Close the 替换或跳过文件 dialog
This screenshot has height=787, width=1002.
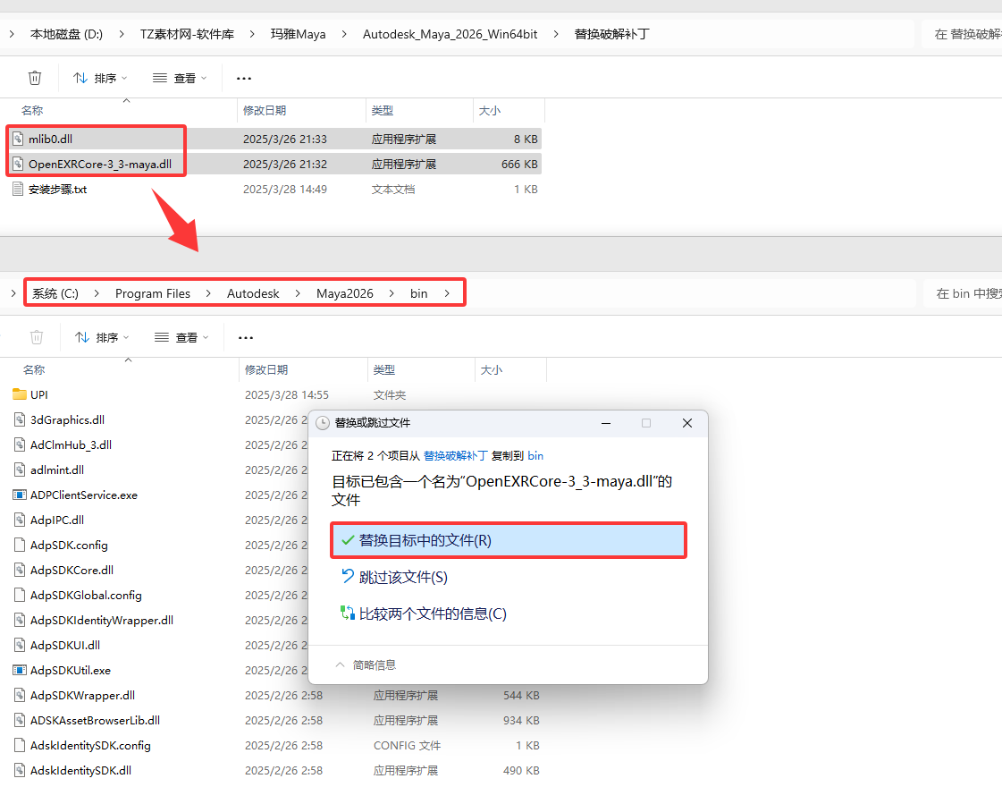[687, 423]
